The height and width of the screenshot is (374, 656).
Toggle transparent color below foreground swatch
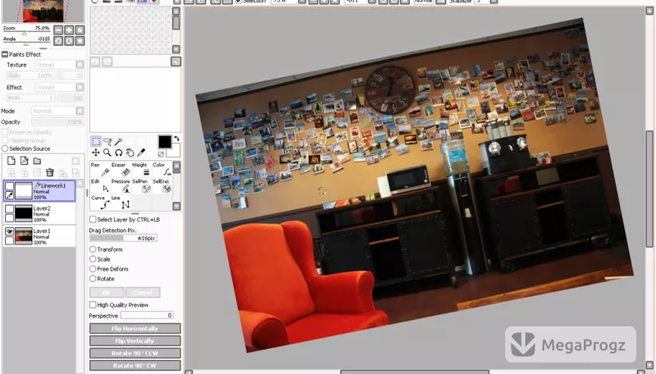click(x=161, y=154)
